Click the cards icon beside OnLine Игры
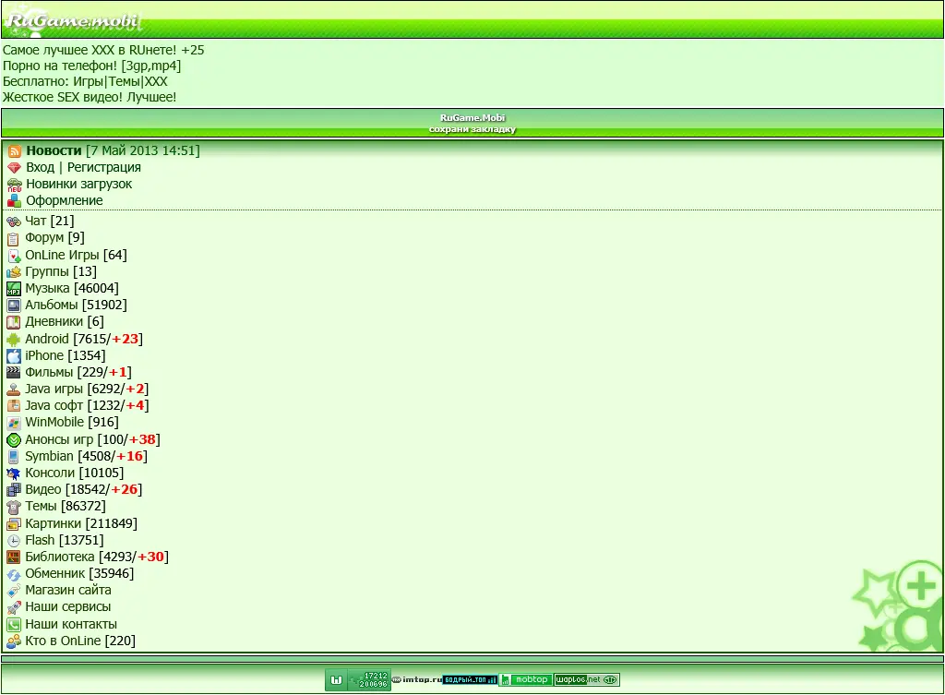 pyautogui.click(x=13, y=256)
